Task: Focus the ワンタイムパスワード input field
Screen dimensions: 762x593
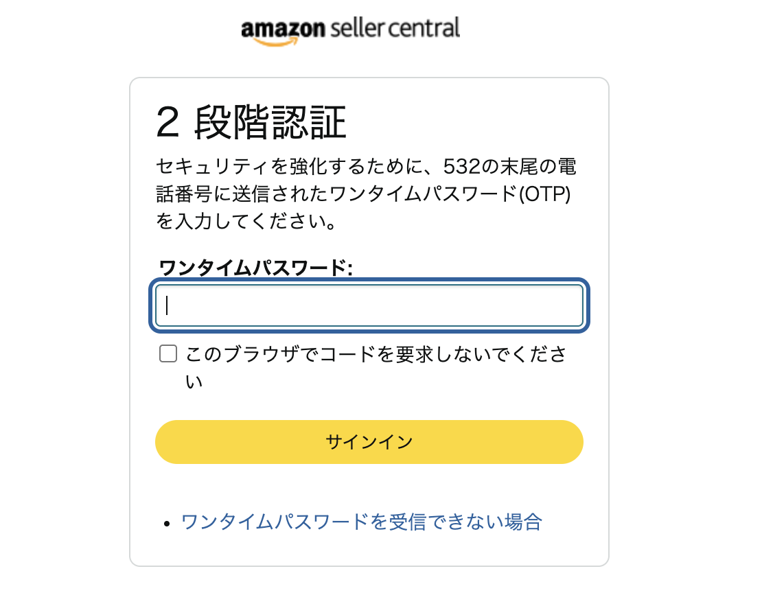Action: 369,305
